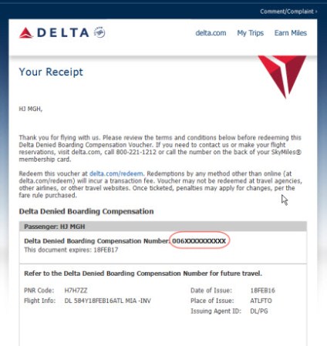
Task: Follow the delta.com/redeem hyperlink
Action: (116, 173)
